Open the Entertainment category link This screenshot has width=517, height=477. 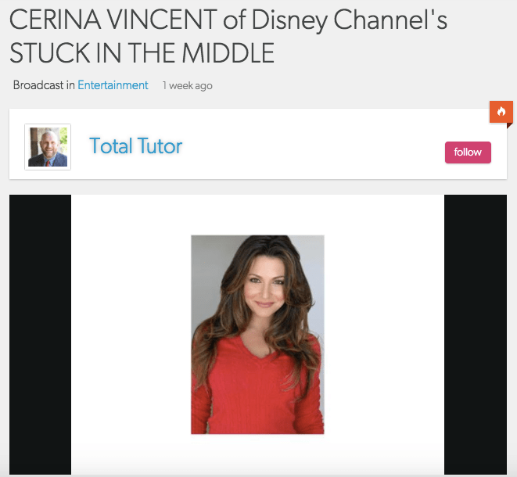click(x=113, y=85)
